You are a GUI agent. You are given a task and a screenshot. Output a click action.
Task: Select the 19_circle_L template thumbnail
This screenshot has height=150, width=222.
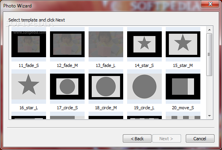(144, 87)
